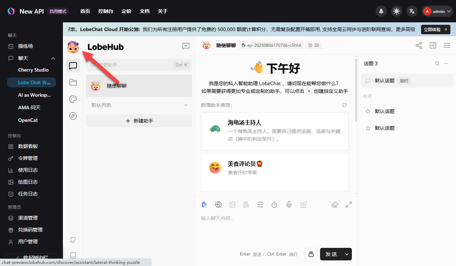Open the model settings sliders icon
This screenshot has width=456, height=266.
[260, 205]
